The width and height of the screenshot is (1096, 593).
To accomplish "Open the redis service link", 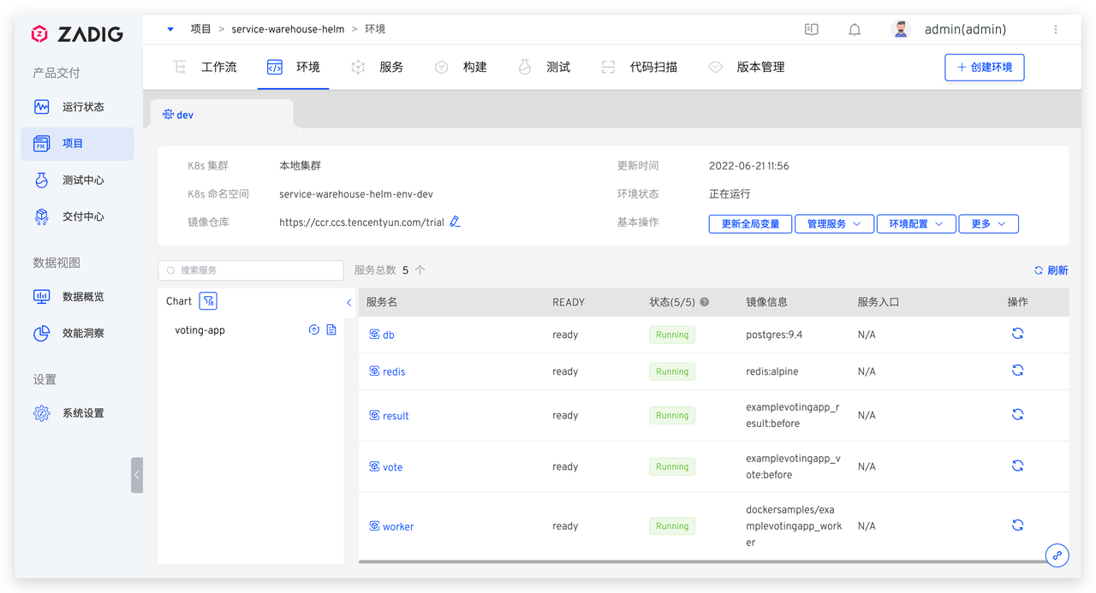I will pos(393,371).
